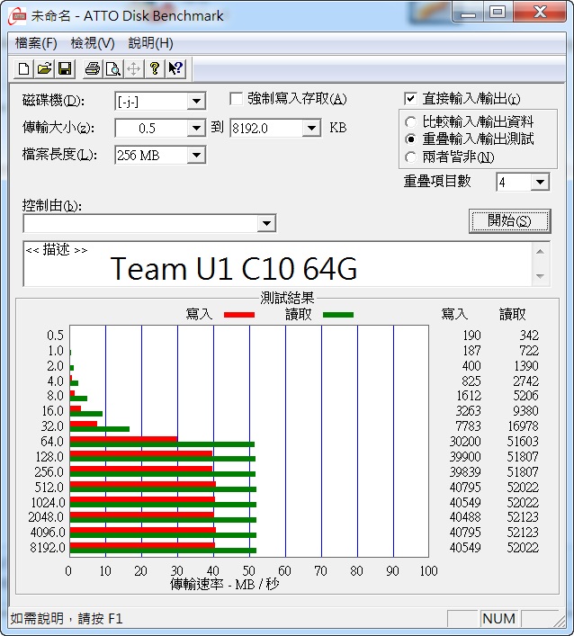Click the read value 52123 in 2048.0 row
Image resolution: width=574 pixels, height=636 pixels.
(x=523, y=517)
